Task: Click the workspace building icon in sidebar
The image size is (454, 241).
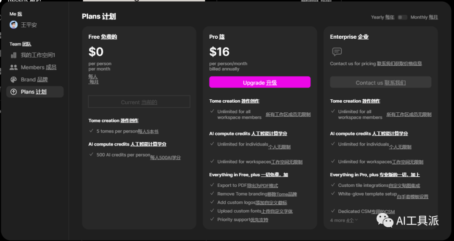Action: pos(13,56)
